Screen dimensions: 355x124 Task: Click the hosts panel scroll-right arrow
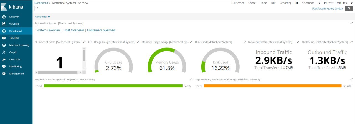pos(81,72)
